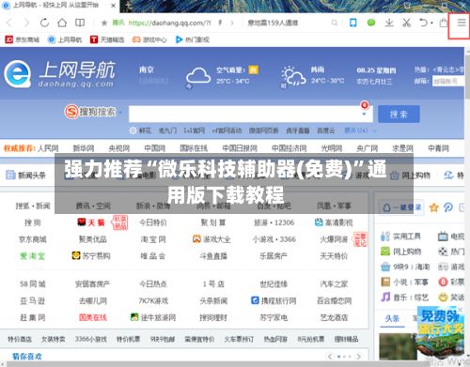Open the 上网导航 bookmark

point(65,39)
